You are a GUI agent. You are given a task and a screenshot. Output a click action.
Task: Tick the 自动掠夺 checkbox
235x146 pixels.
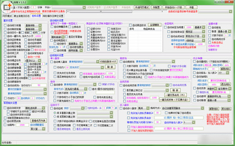click(52, 85)
